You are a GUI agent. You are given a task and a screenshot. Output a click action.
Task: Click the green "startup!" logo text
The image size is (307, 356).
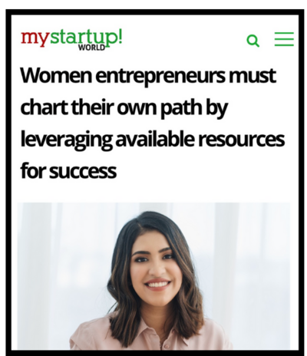[x=85, y=38]
